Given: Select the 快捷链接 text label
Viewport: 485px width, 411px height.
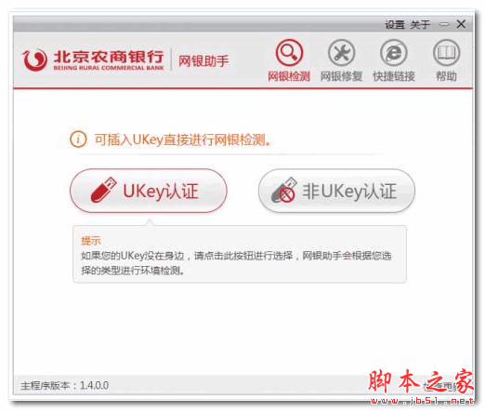Looking at the screenshot, I should click(x=394, y=76).
